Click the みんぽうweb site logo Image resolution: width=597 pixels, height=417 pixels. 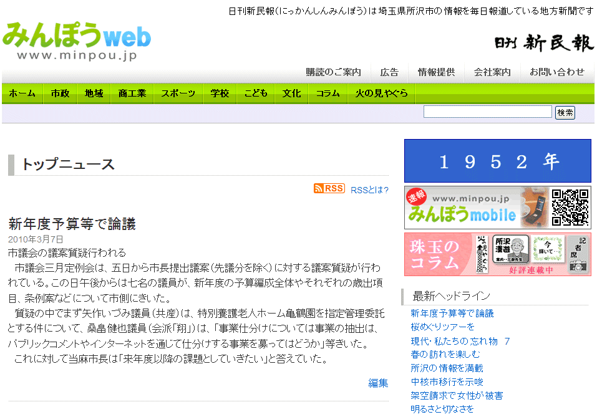[76, 41]
